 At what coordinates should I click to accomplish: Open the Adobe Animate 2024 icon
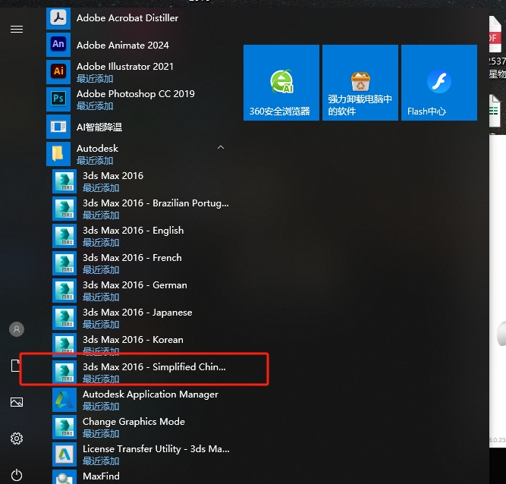coord(58,45)
